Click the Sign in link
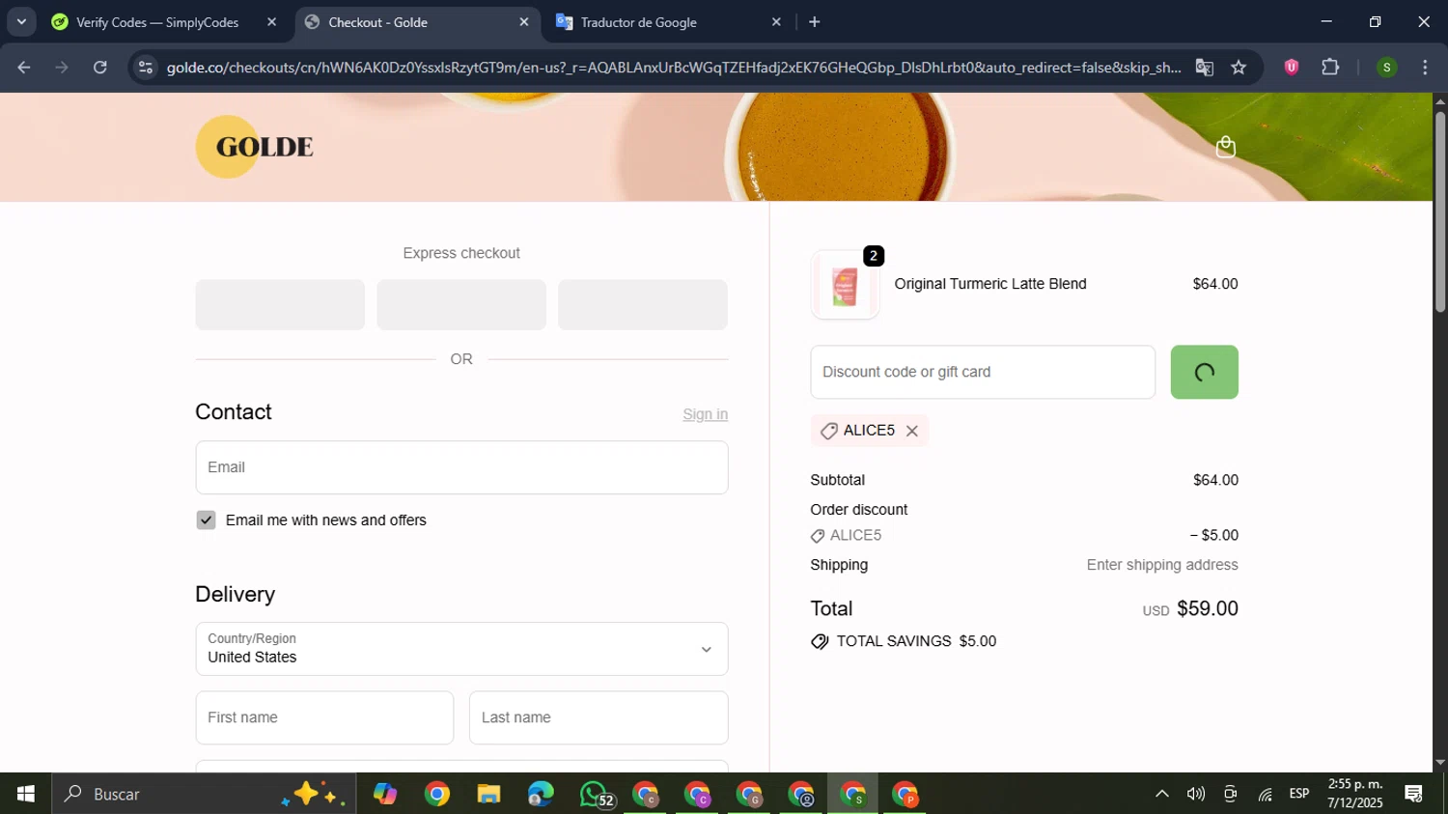The image size is (1448, 814). click(x=705, y=414)
